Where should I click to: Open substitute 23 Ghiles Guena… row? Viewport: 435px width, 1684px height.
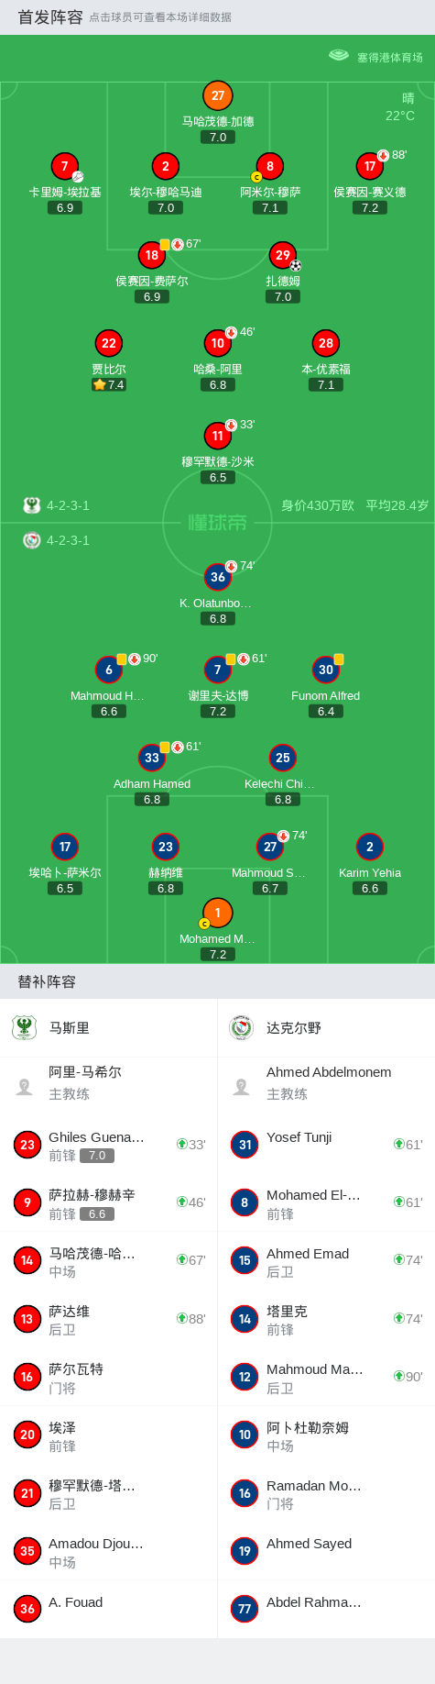[108, 1145]
